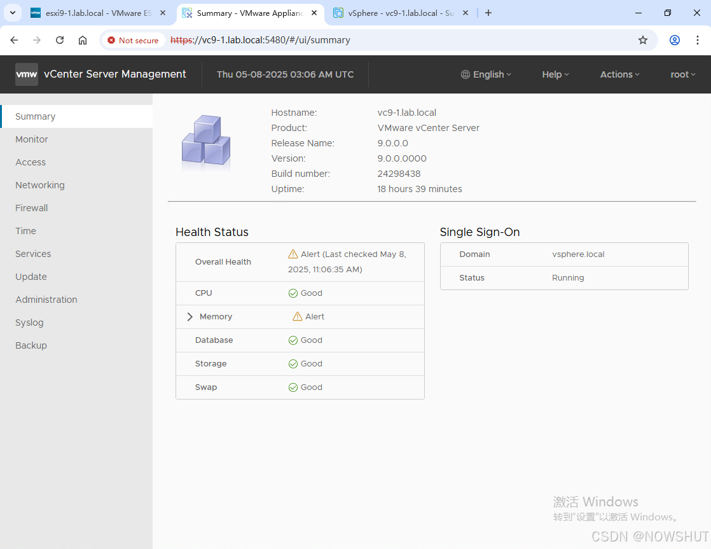Open the Time settings page
This screenshot has height=549, width=711.
pos(76,231)
